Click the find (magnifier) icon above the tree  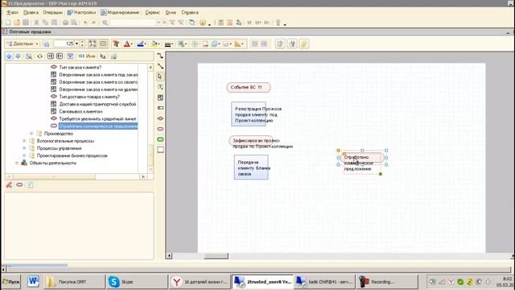[29, 56]
